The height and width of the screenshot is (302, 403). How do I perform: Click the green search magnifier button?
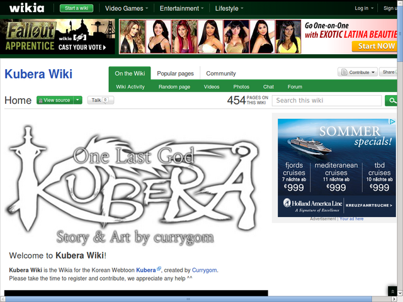391,101
